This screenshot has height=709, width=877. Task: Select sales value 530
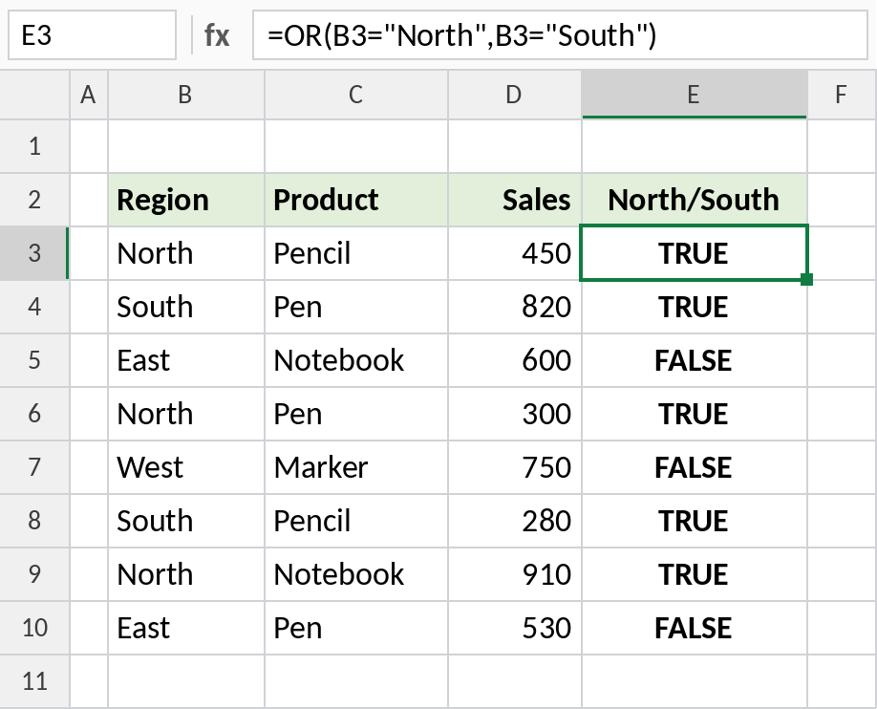point(515,627)
